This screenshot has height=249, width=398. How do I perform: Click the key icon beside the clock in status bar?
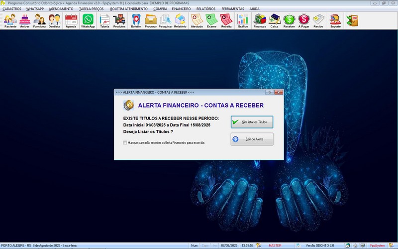click(259, 246)
